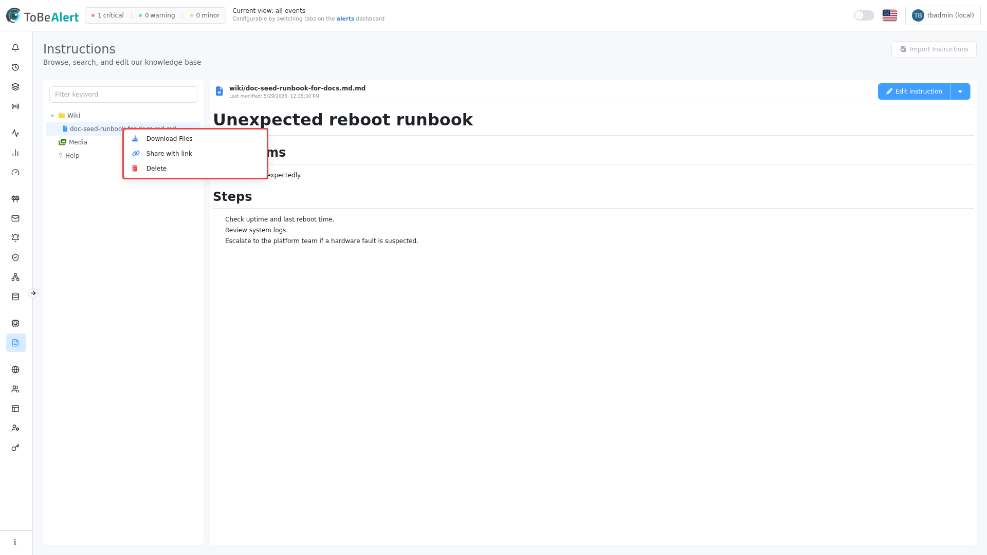Open the broadcast signal icon in sidebar
This screenshot has width=987, height=555.
coord(15,106)
